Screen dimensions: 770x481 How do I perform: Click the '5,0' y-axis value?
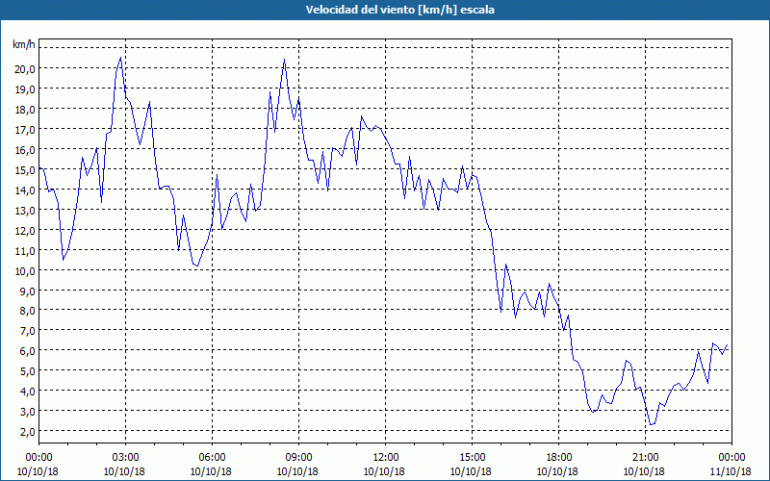pos(28,370)
